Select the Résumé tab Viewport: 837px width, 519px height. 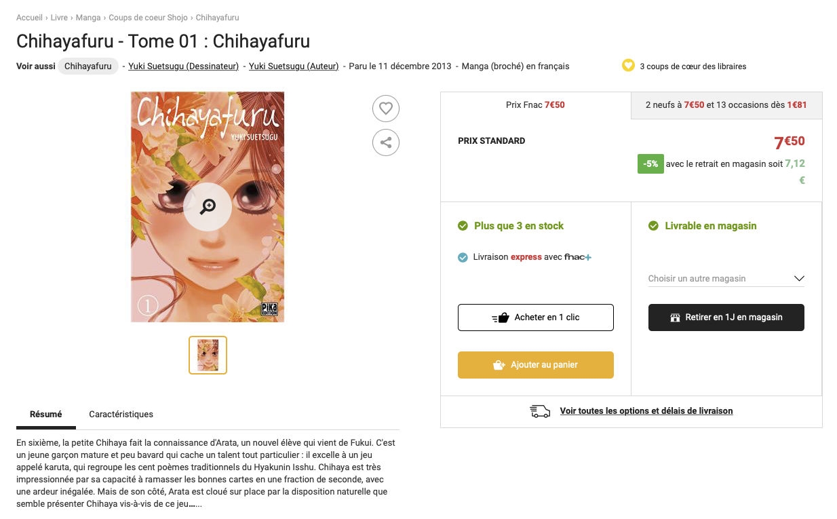point(45,415)
